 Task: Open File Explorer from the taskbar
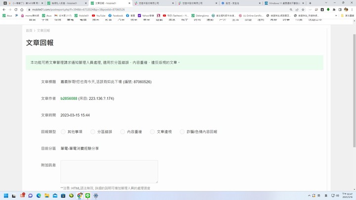click(x=47, y=196)
